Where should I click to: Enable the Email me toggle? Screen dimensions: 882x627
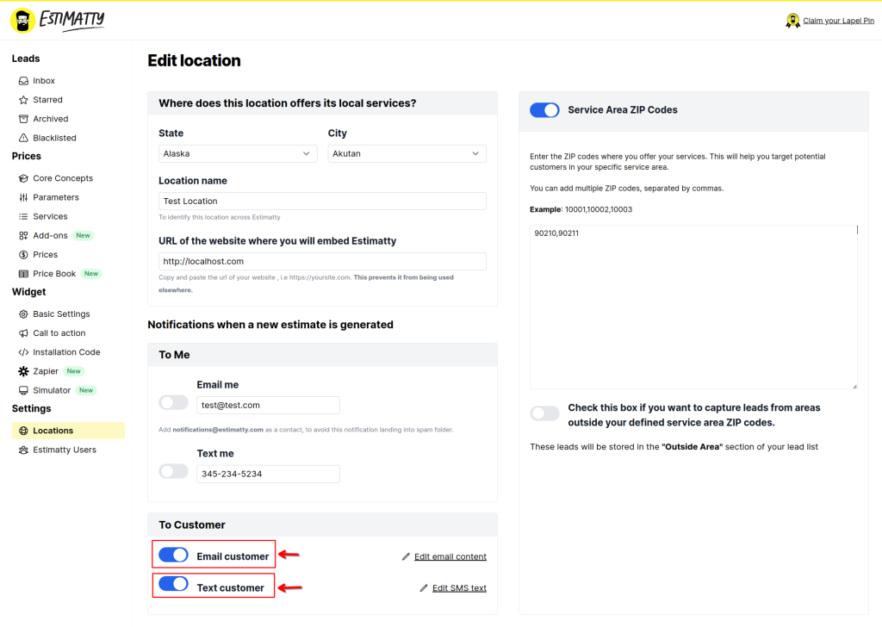[173, 402]
